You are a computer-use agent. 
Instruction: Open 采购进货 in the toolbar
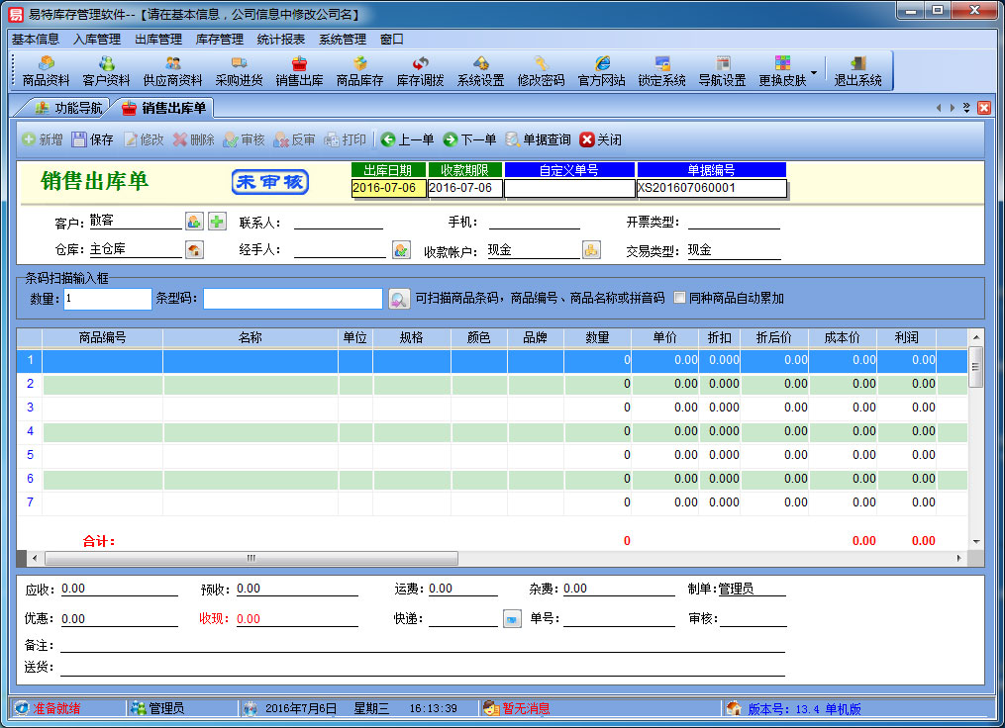239,71
